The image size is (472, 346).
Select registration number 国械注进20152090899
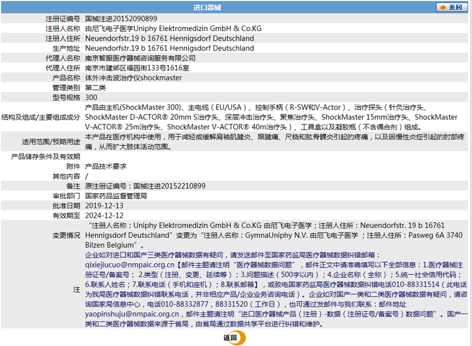(x=121, y=19)
